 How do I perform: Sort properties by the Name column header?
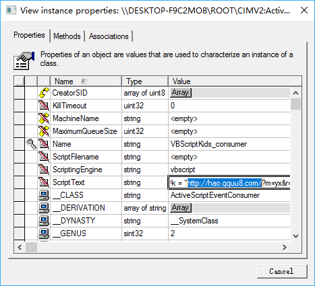pos(86,81)
